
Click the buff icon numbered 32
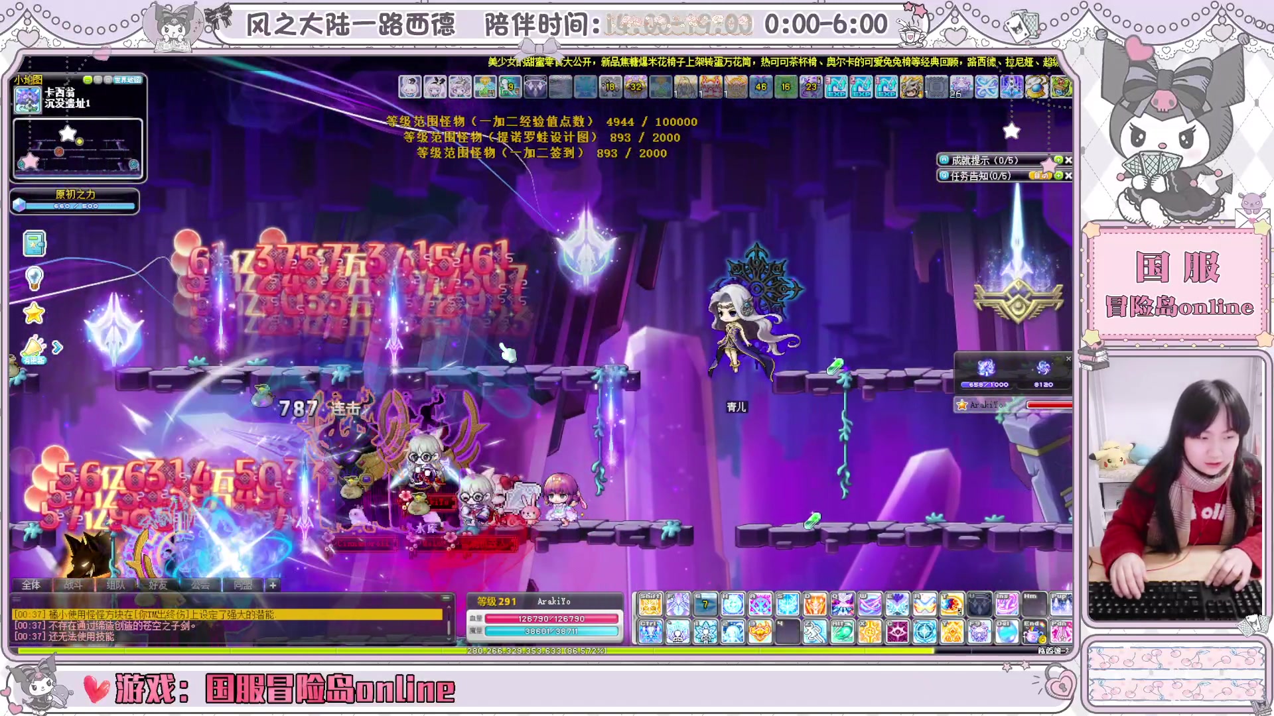(636, 86)
